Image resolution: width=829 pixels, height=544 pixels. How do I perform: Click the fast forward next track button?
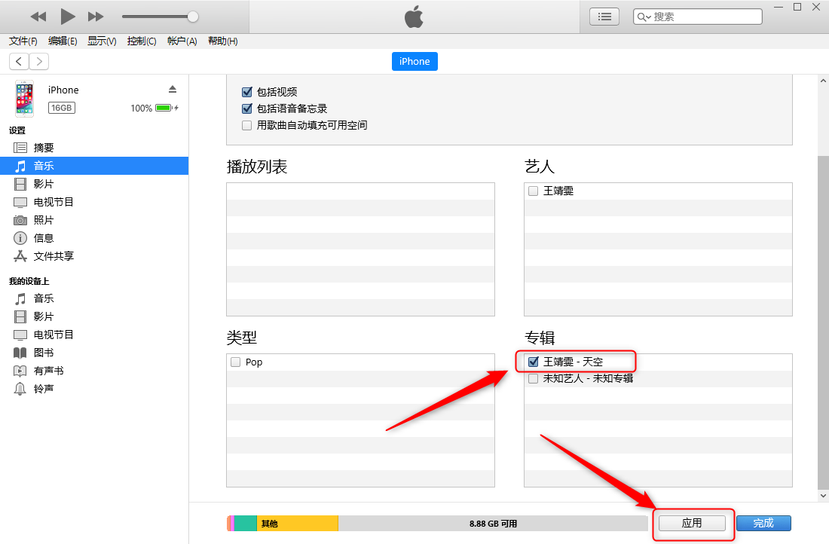pyautogui.click(x=96, y=17)
